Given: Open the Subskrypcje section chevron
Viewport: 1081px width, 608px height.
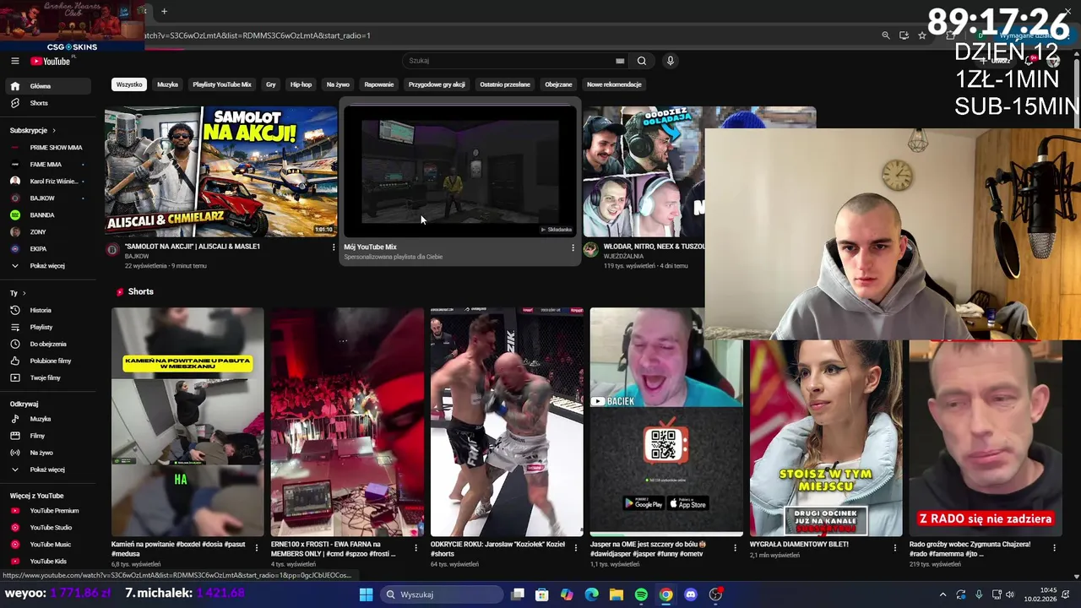Looking at the screenshot, I should pos(54,131).
